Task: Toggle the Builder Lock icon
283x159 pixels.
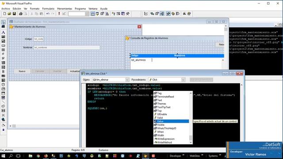Action: [x=3, y=125]
